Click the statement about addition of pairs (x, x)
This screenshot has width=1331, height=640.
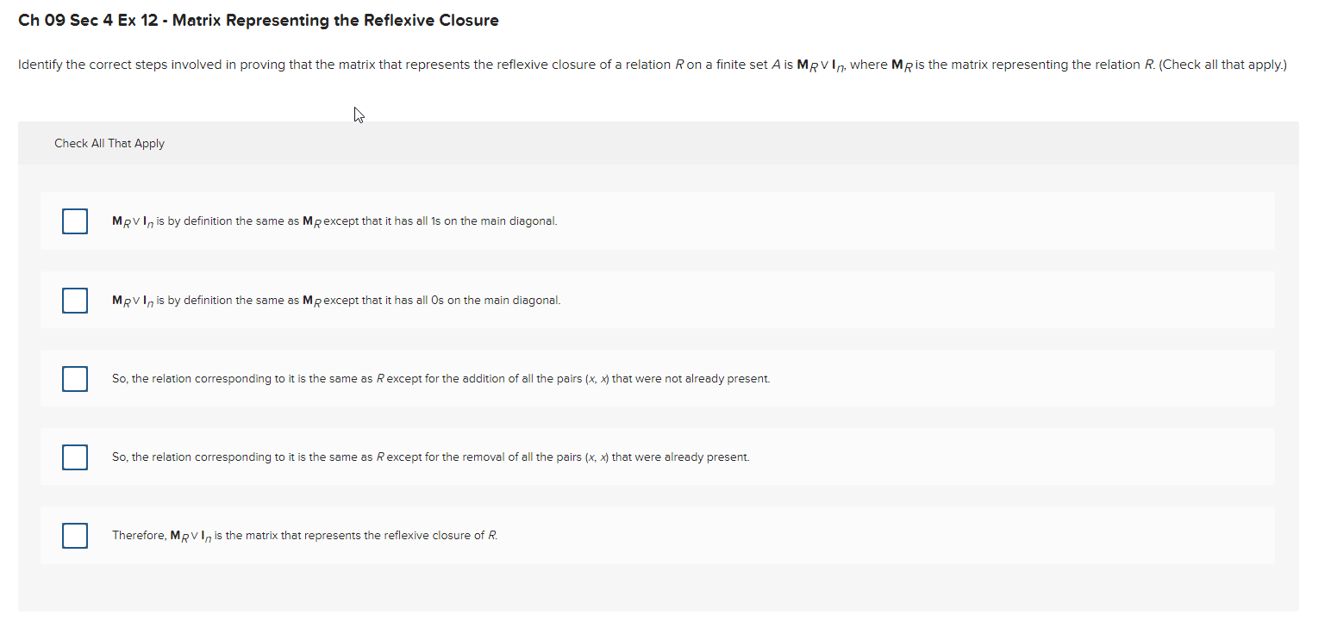point(441,379)
